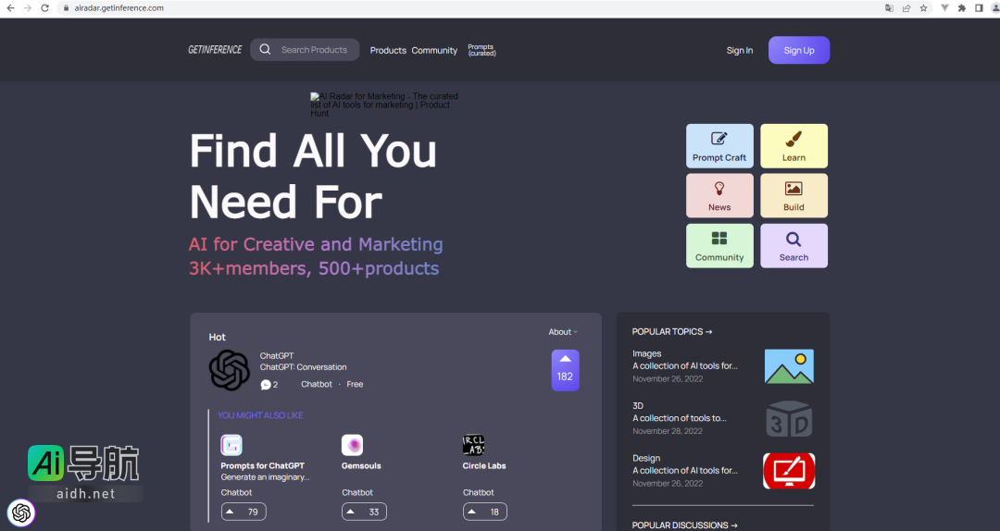
Task: Click the POPULAR DISCUSSIONS heading link
Action: pos(685,525)
